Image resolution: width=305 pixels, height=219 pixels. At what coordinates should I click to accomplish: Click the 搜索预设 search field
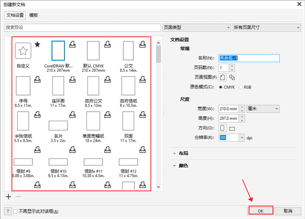click(x=83, y=28)
